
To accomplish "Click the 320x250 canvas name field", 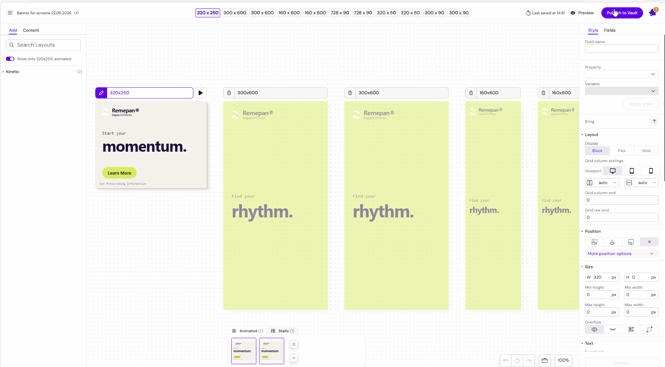I will [x=150, y=93].
